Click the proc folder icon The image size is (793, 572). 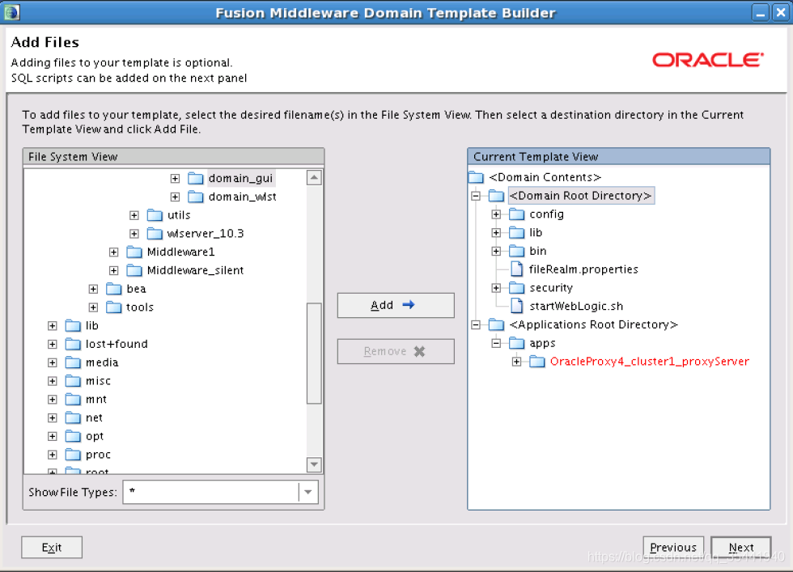[74, 455]
